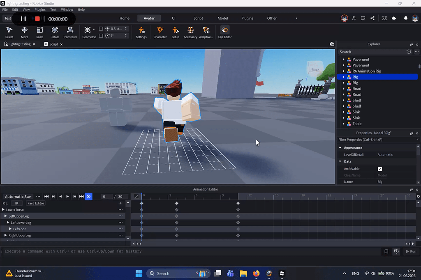Toggle animation looping button
The height and width of the screenshot is (280, 421).
pos(88,196)
